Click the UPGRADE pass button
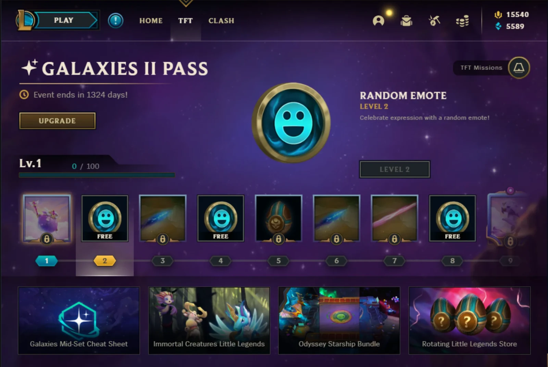Image resolution: width=548 pixels, height=367 pixels. pyautogui.click(x=57, y=121)
